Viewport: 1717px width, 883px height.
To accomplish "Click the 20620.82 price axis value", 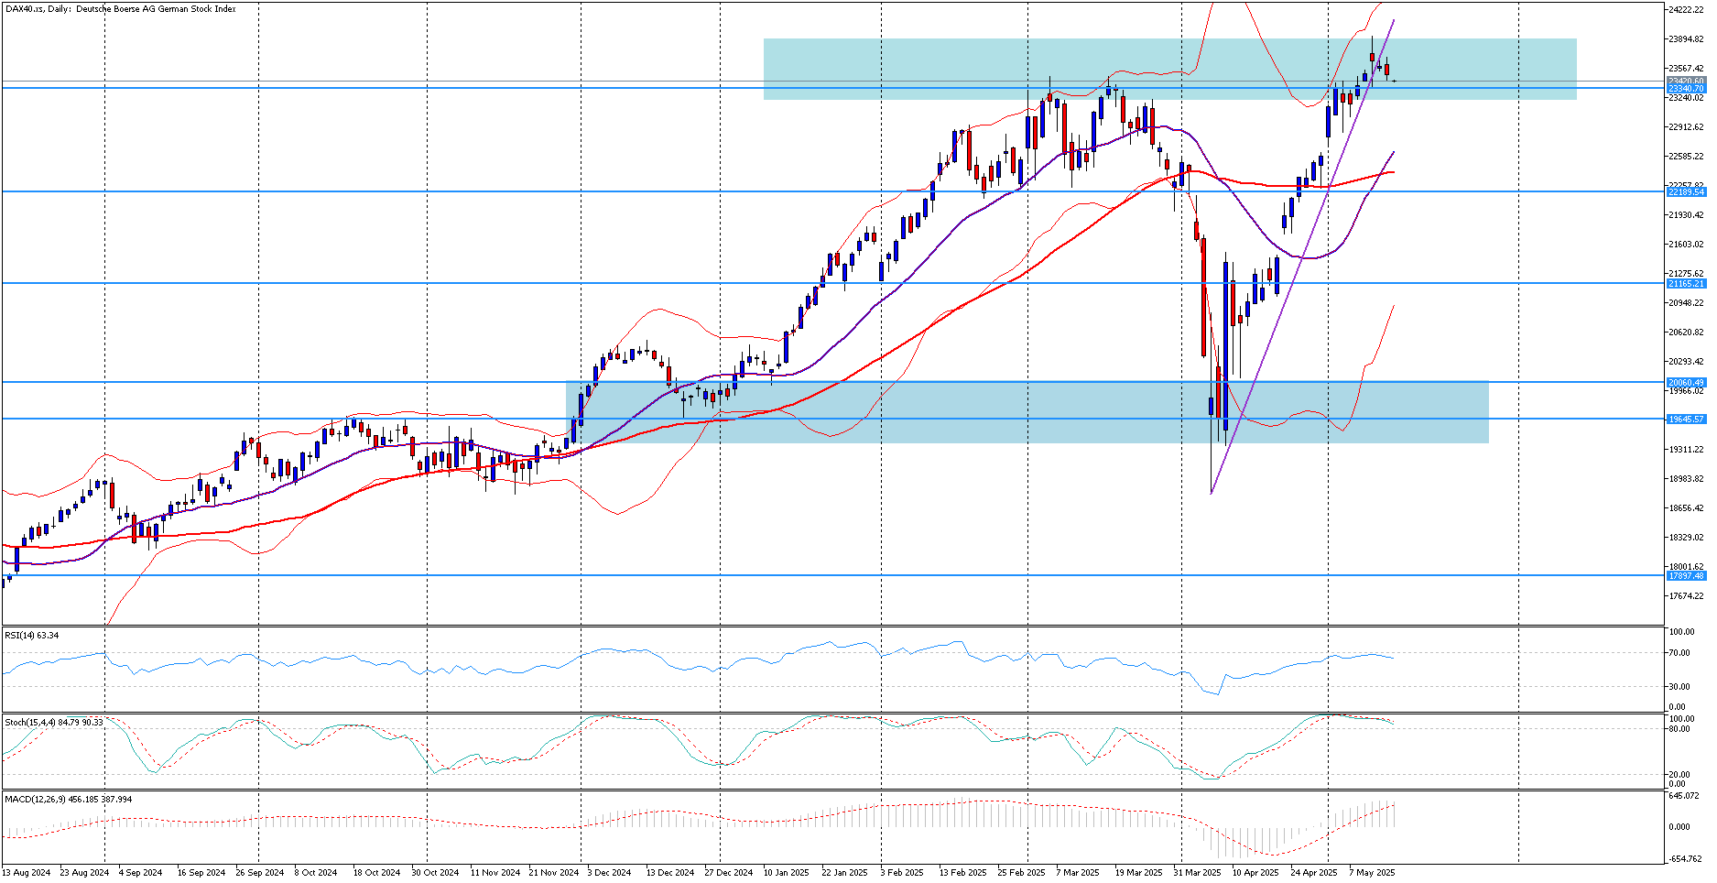I will point(1687,332).
